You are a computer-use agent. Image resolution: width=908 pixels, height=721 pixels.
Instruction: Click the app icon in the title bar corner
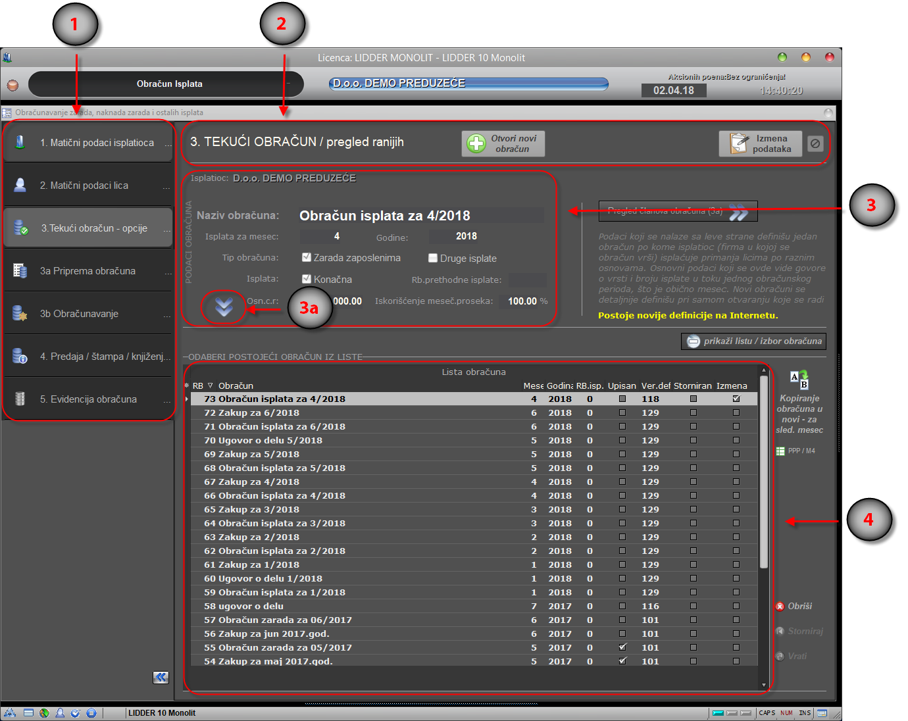tap(7, 57)
